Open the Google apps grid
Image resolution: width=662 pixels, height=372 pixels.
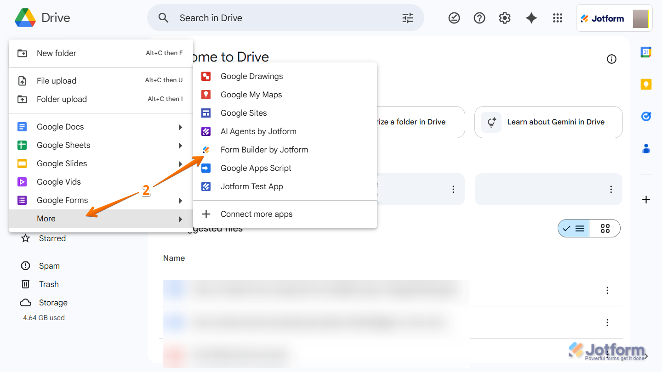pyautogui.click(x=558, y=17)
